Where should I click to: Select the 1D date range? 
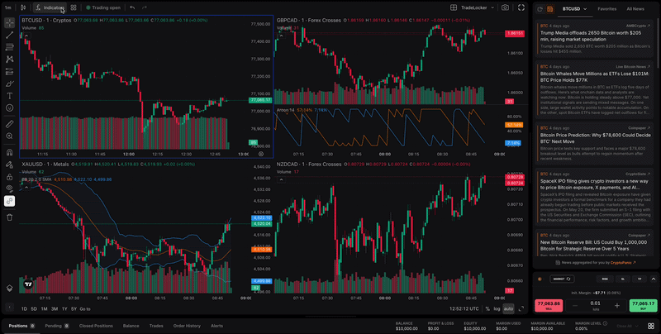click(25, 309)
